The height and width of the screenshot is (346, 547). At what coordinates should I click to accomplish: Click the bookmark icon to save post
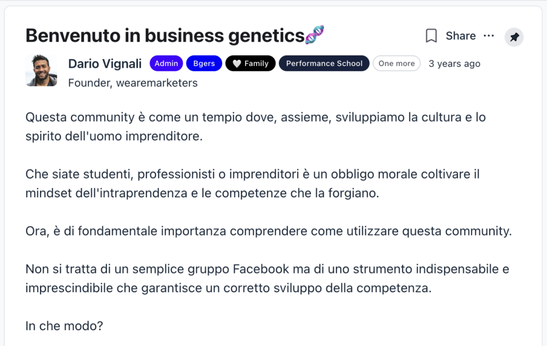[x=432, y=36]
